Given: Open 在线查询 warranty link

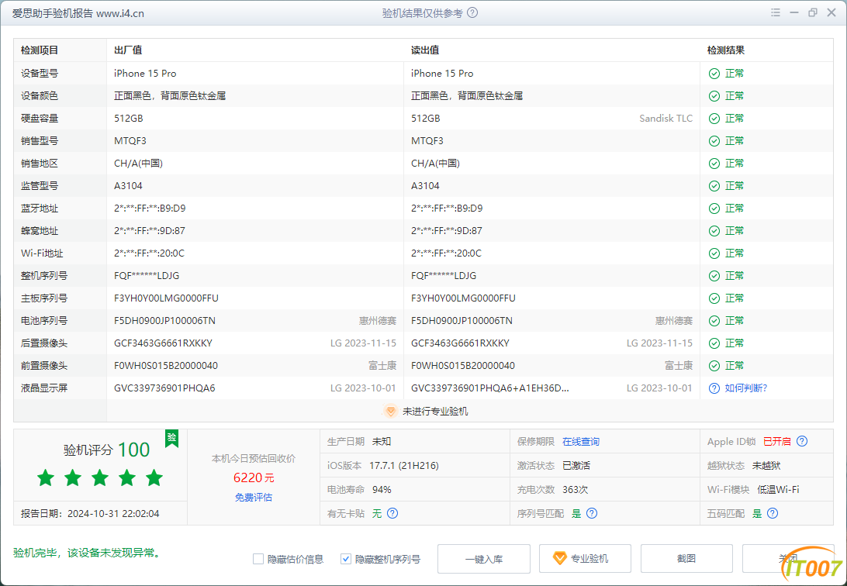Looking at the screenshot, I should pos(581,441).
